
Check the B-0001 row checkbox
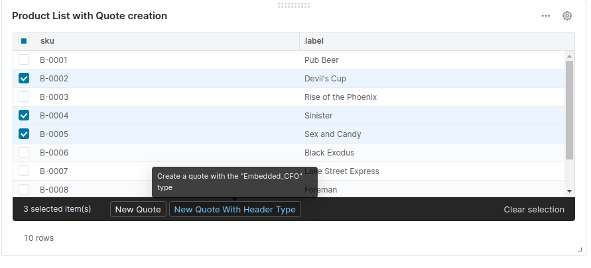(24, 60)
